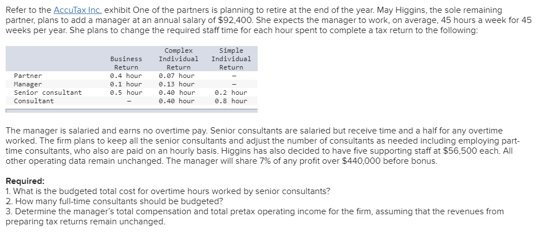
Task: Click the horizontal scrollbar below the table
Action: [132, 111]
